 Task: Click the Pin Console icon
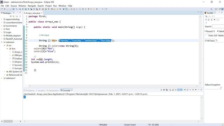pyautogui.click(x=184, y=90)
